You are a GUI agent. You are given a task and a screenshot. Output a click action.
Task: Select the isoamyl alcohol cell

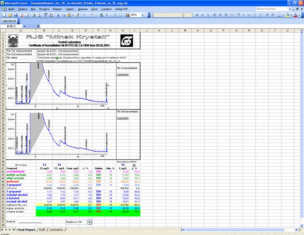pos(21,201)
